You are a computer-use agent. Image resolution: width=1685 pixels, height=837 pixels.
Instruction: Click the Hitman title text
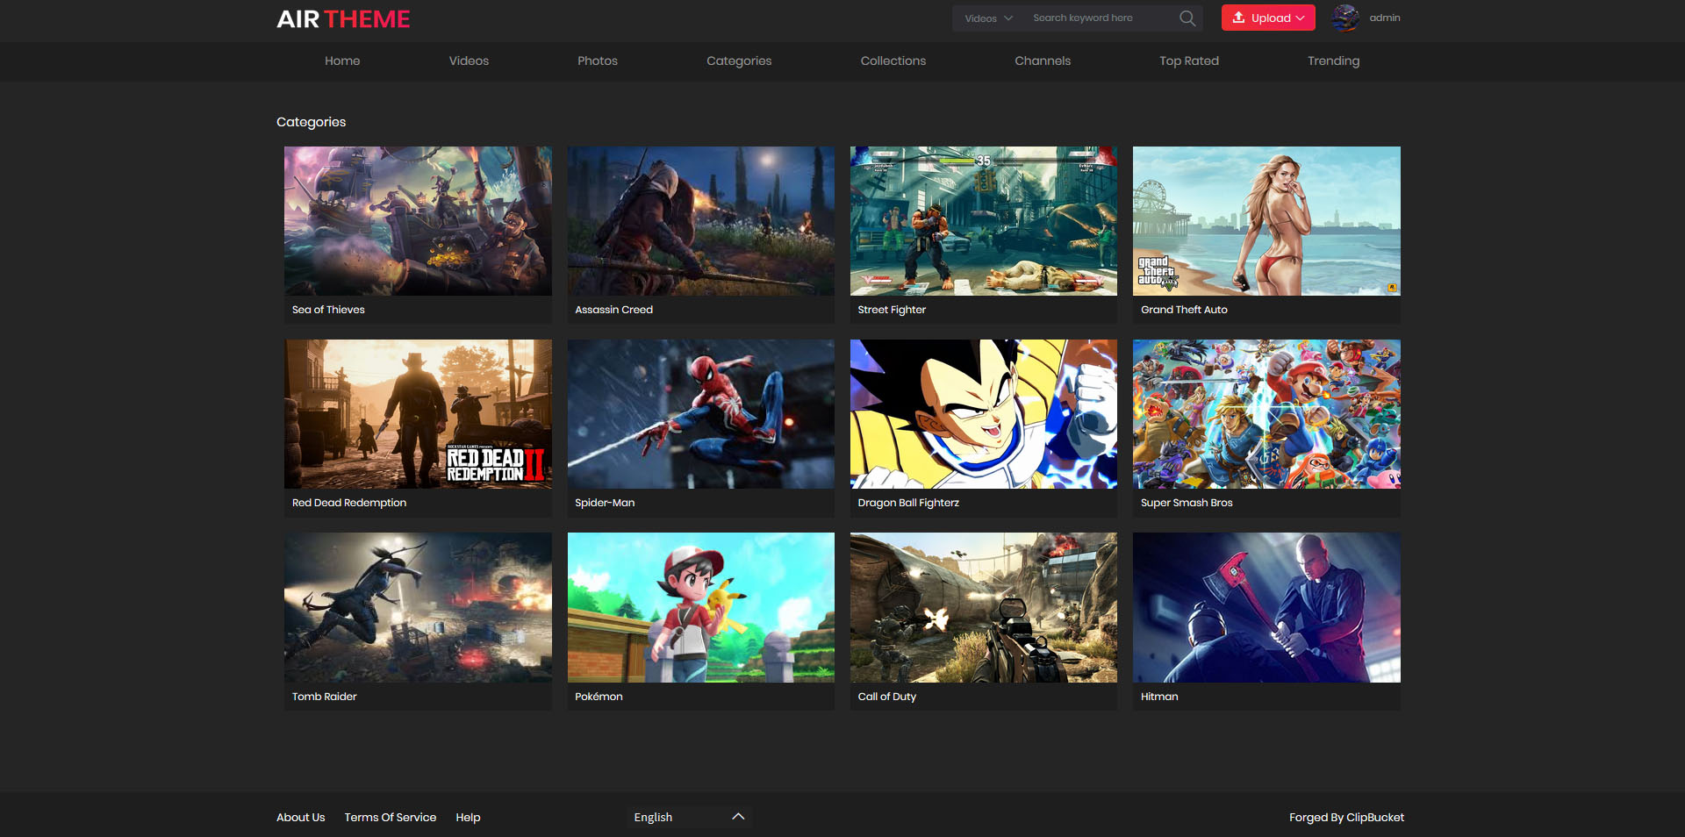1159,697
